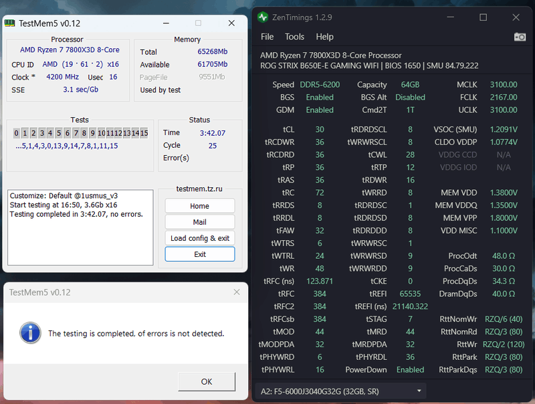The height and width of the screenshot is (404, 535).
Task: Confirm the dialog with OK
Action: [207, 381]
